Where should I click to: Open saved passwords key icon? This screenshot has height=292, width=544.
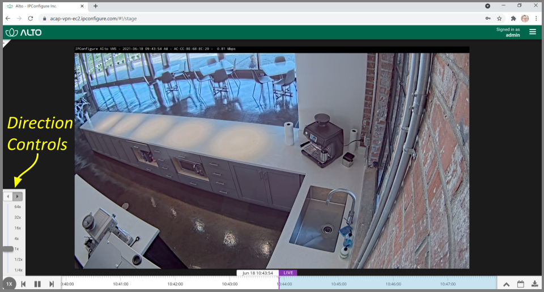point(488,18)
